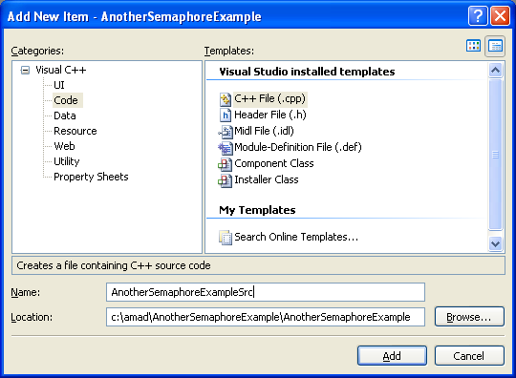Switch templates to small icons view
This screenshot has width=516, height=378.
tap(495, 46)
